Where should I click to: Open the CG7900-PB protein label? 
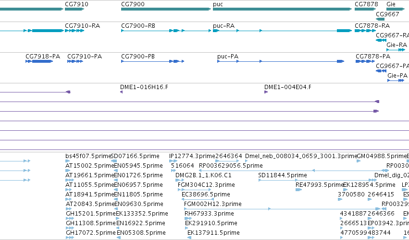click(x=138, y=57)
